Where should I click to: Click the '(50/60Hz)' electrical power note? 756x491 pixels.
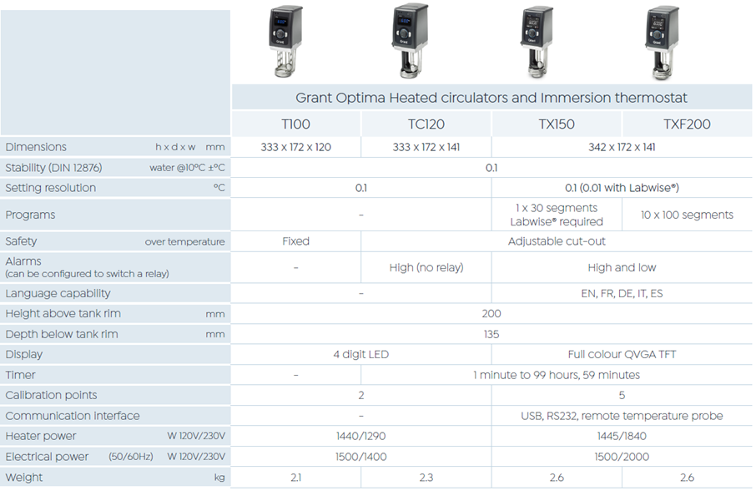(131, 457)
